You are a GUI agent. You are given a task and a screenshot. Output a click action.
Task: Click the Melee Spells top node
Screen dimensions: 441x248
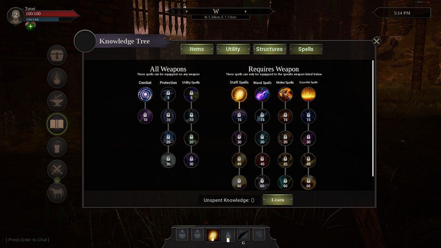[285, 94]
